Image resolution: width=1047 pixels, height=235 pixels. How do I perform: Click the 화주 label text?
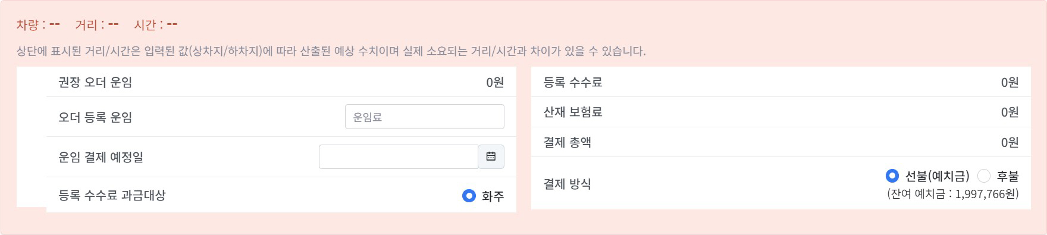click(x=493, y=196)
